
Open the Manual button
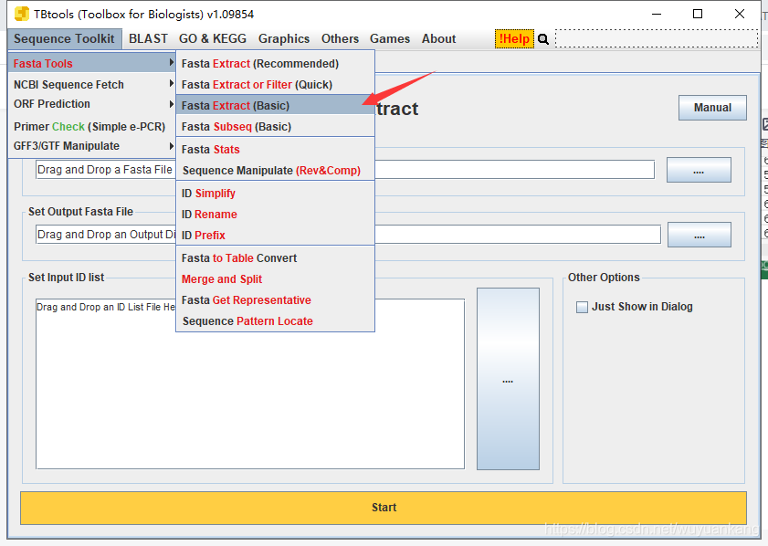(712, 108)
